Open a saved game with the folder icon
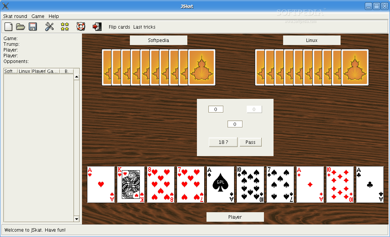 (x=20, y=26)
